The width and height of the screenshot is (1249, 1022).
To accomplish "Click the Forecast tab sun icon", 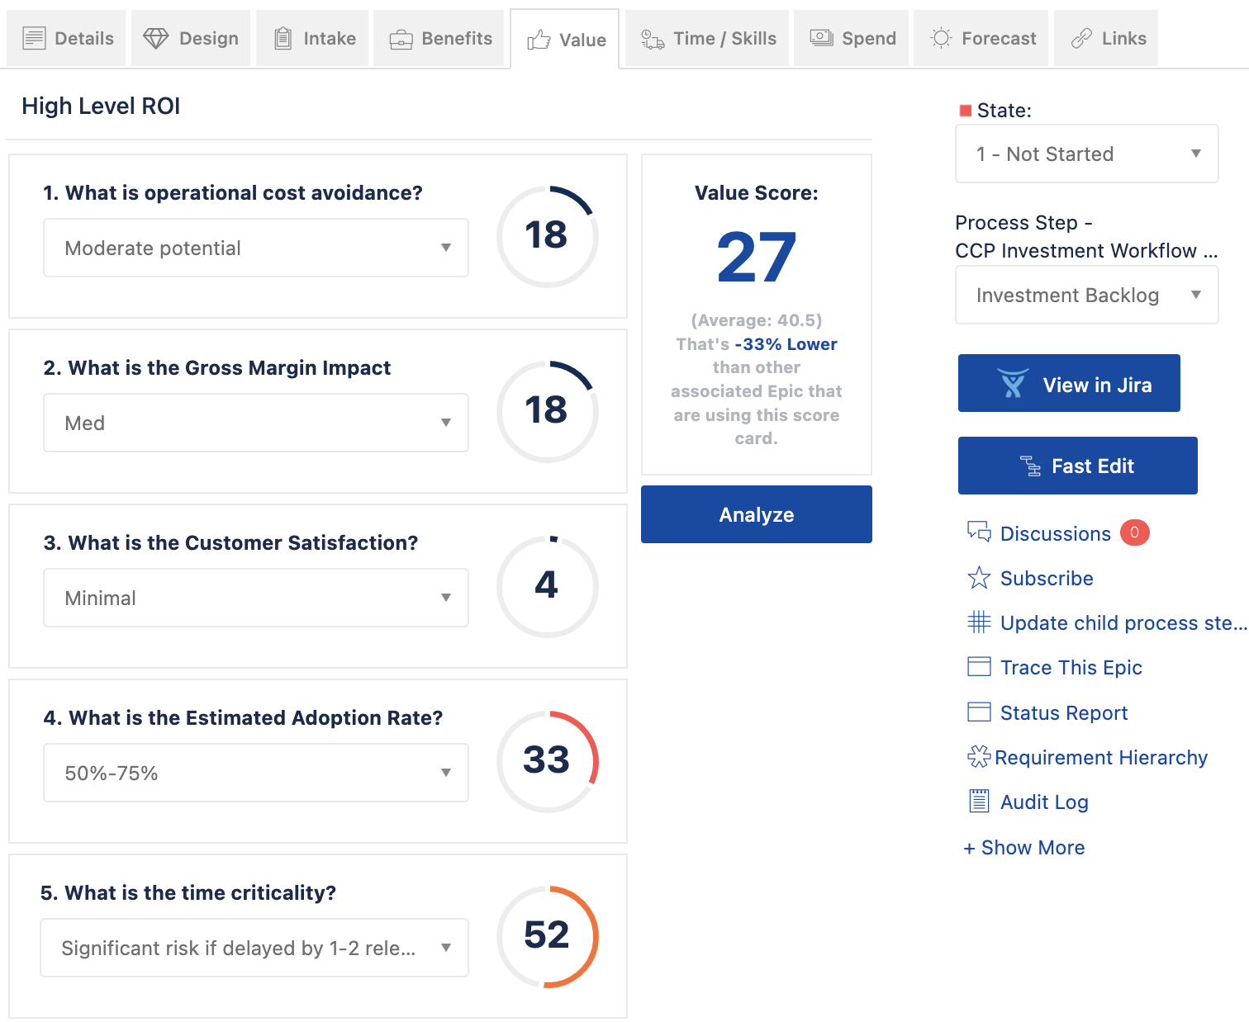I will 941,38.
